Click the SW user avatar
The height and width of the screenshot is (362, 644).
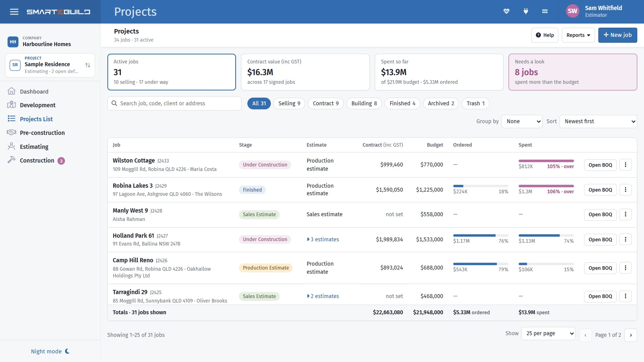tap(572, 11)
